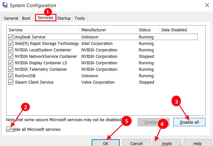Image resolution: width=213 pixels, height=146 pixels.
Task: Click the System Configuration title bar icon
Action: click(x=5, y=5)
